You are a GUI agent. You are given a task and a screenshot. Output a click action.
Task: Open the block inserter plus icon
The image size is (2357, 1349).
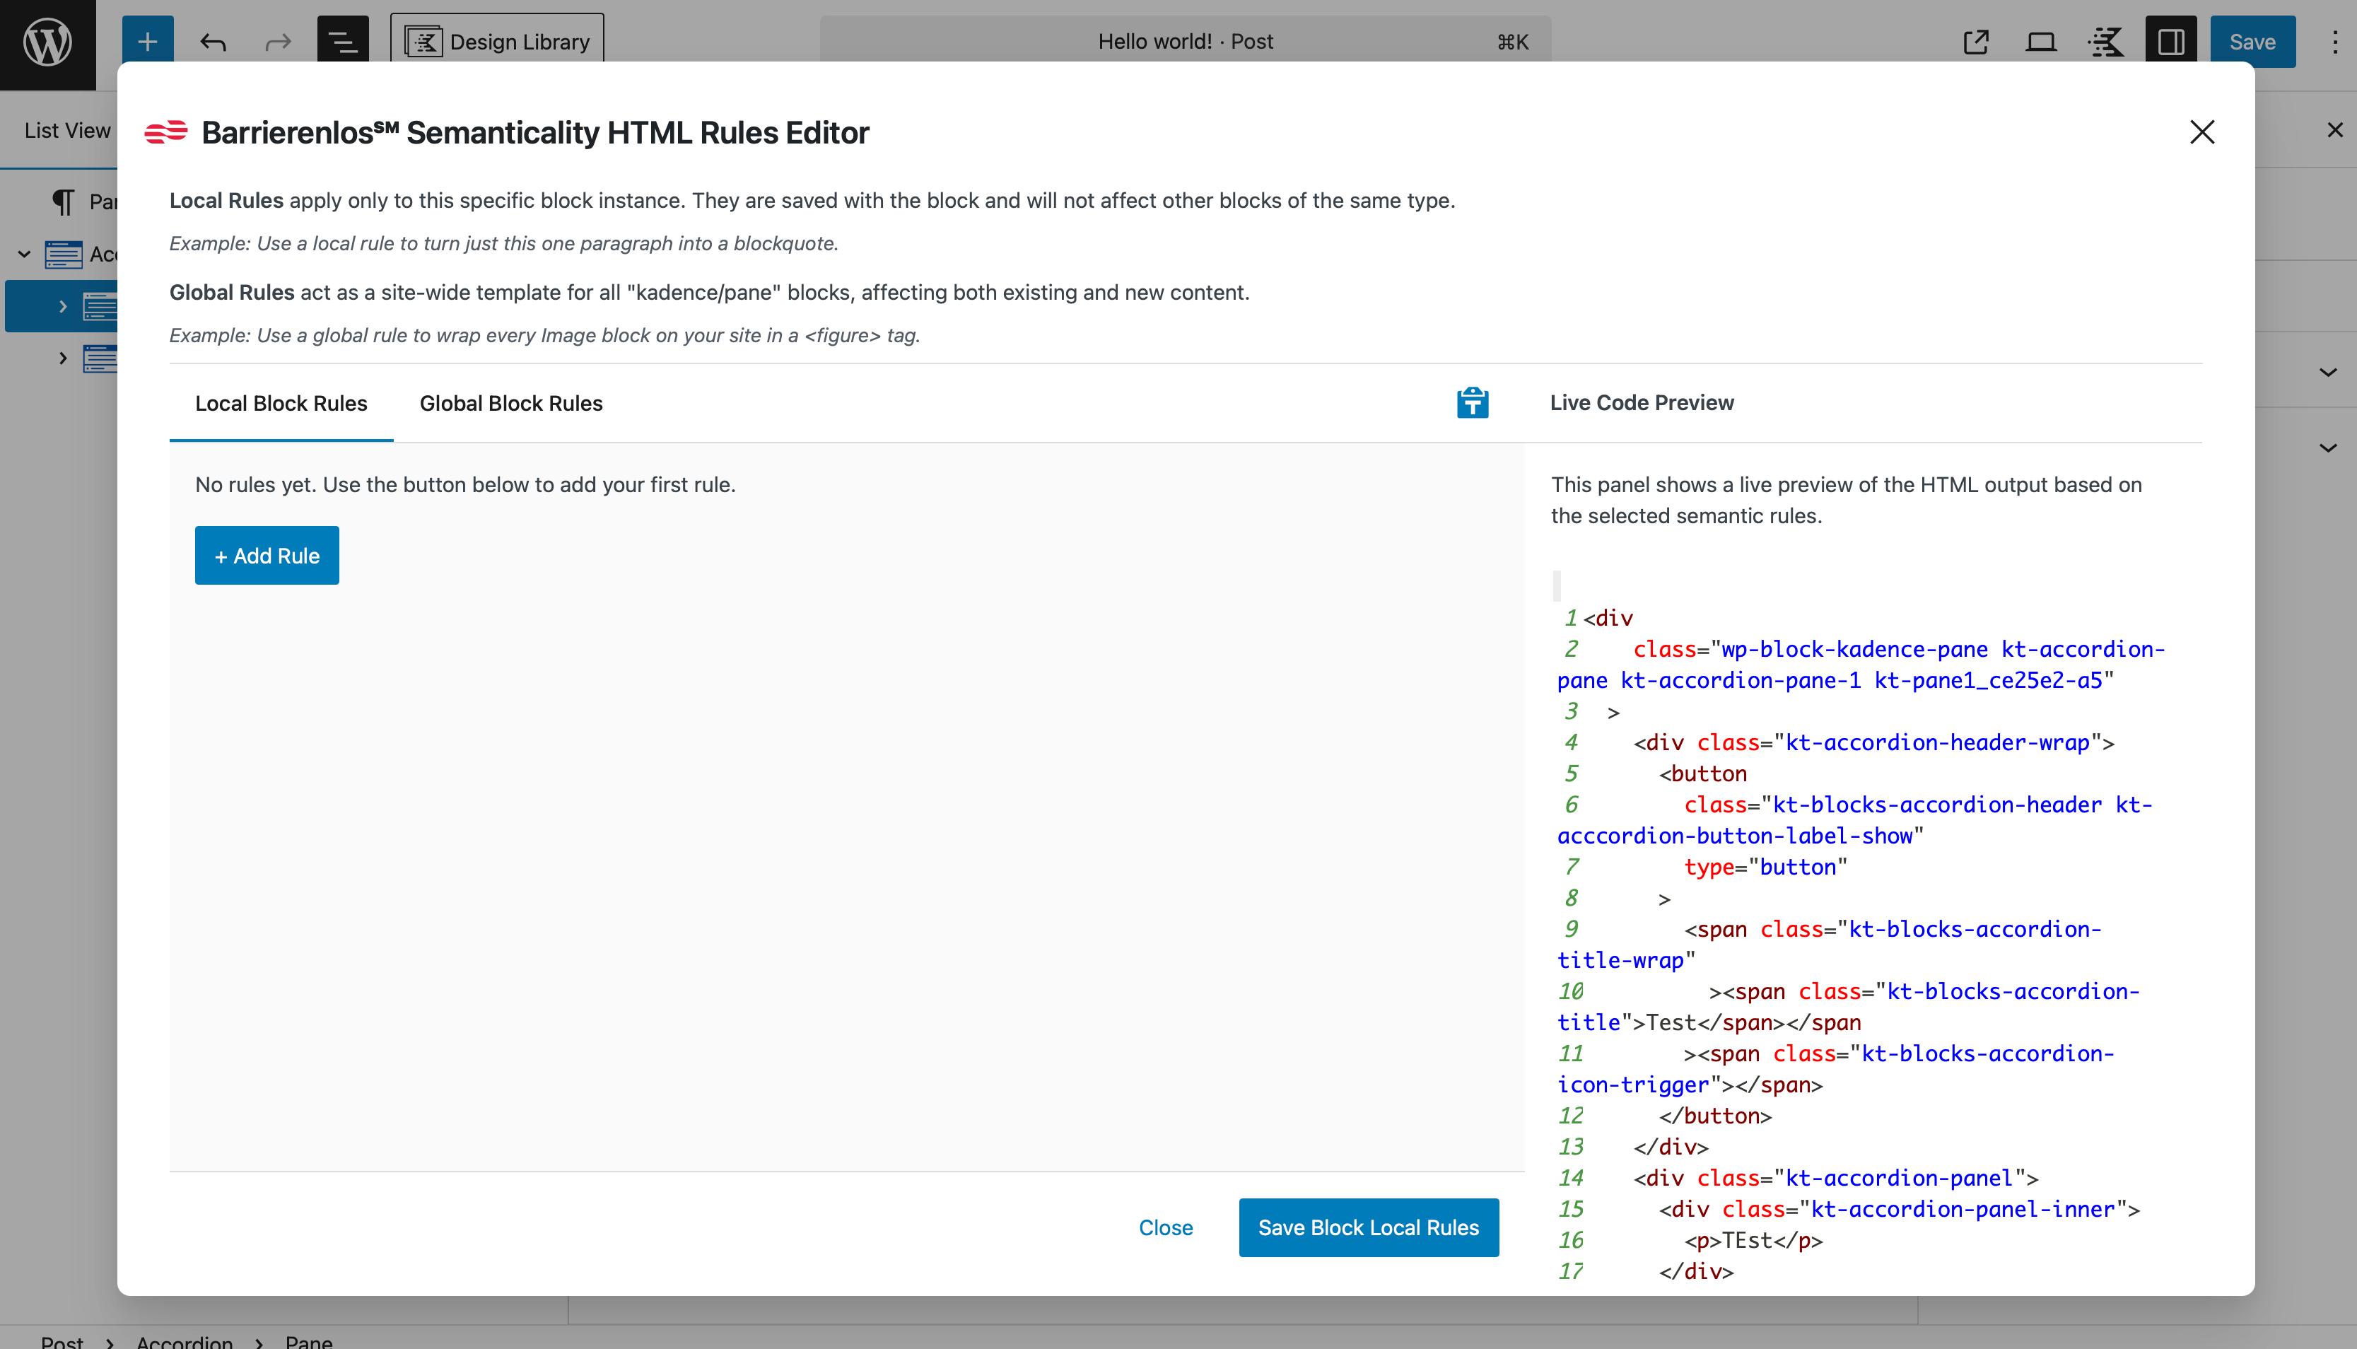click(146, 41)
